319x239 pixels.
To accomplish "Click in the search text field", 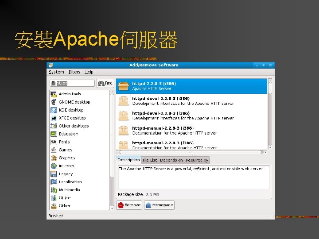I will [x=72, y=83].
